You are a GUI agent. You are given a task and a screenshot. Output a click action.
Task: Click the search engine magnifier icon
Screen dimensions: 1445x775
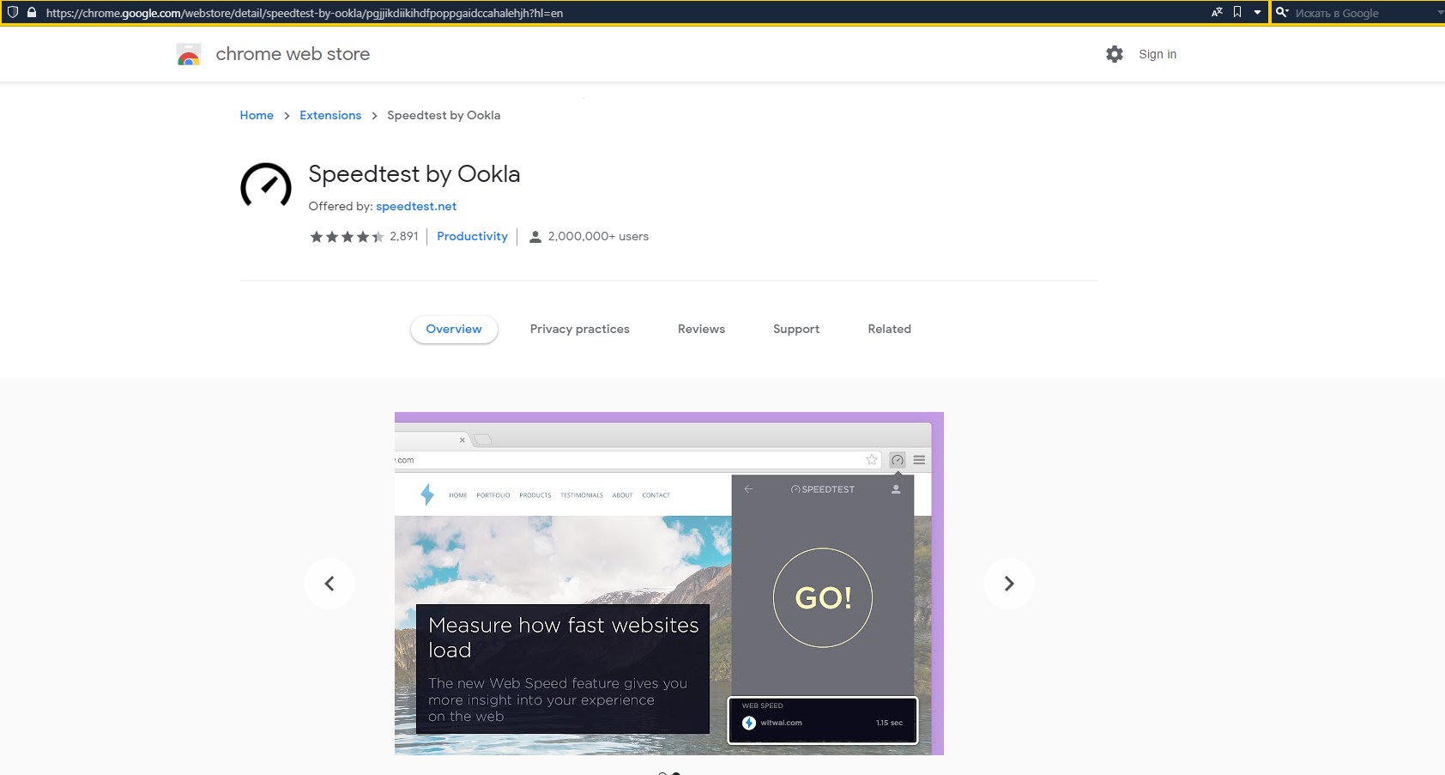click(1282, 12)
